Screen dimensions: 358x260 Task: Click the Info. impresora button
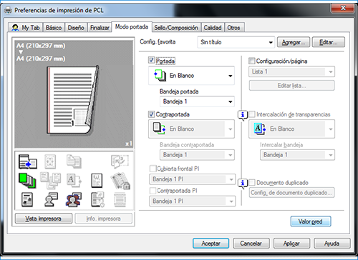[103, 219]
